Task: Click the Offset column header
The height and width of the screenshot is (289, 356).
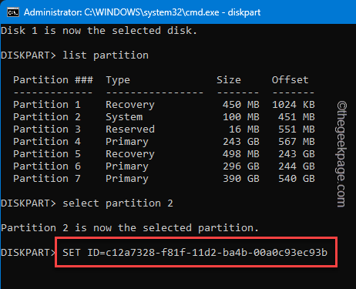Action: coord(291,80)
